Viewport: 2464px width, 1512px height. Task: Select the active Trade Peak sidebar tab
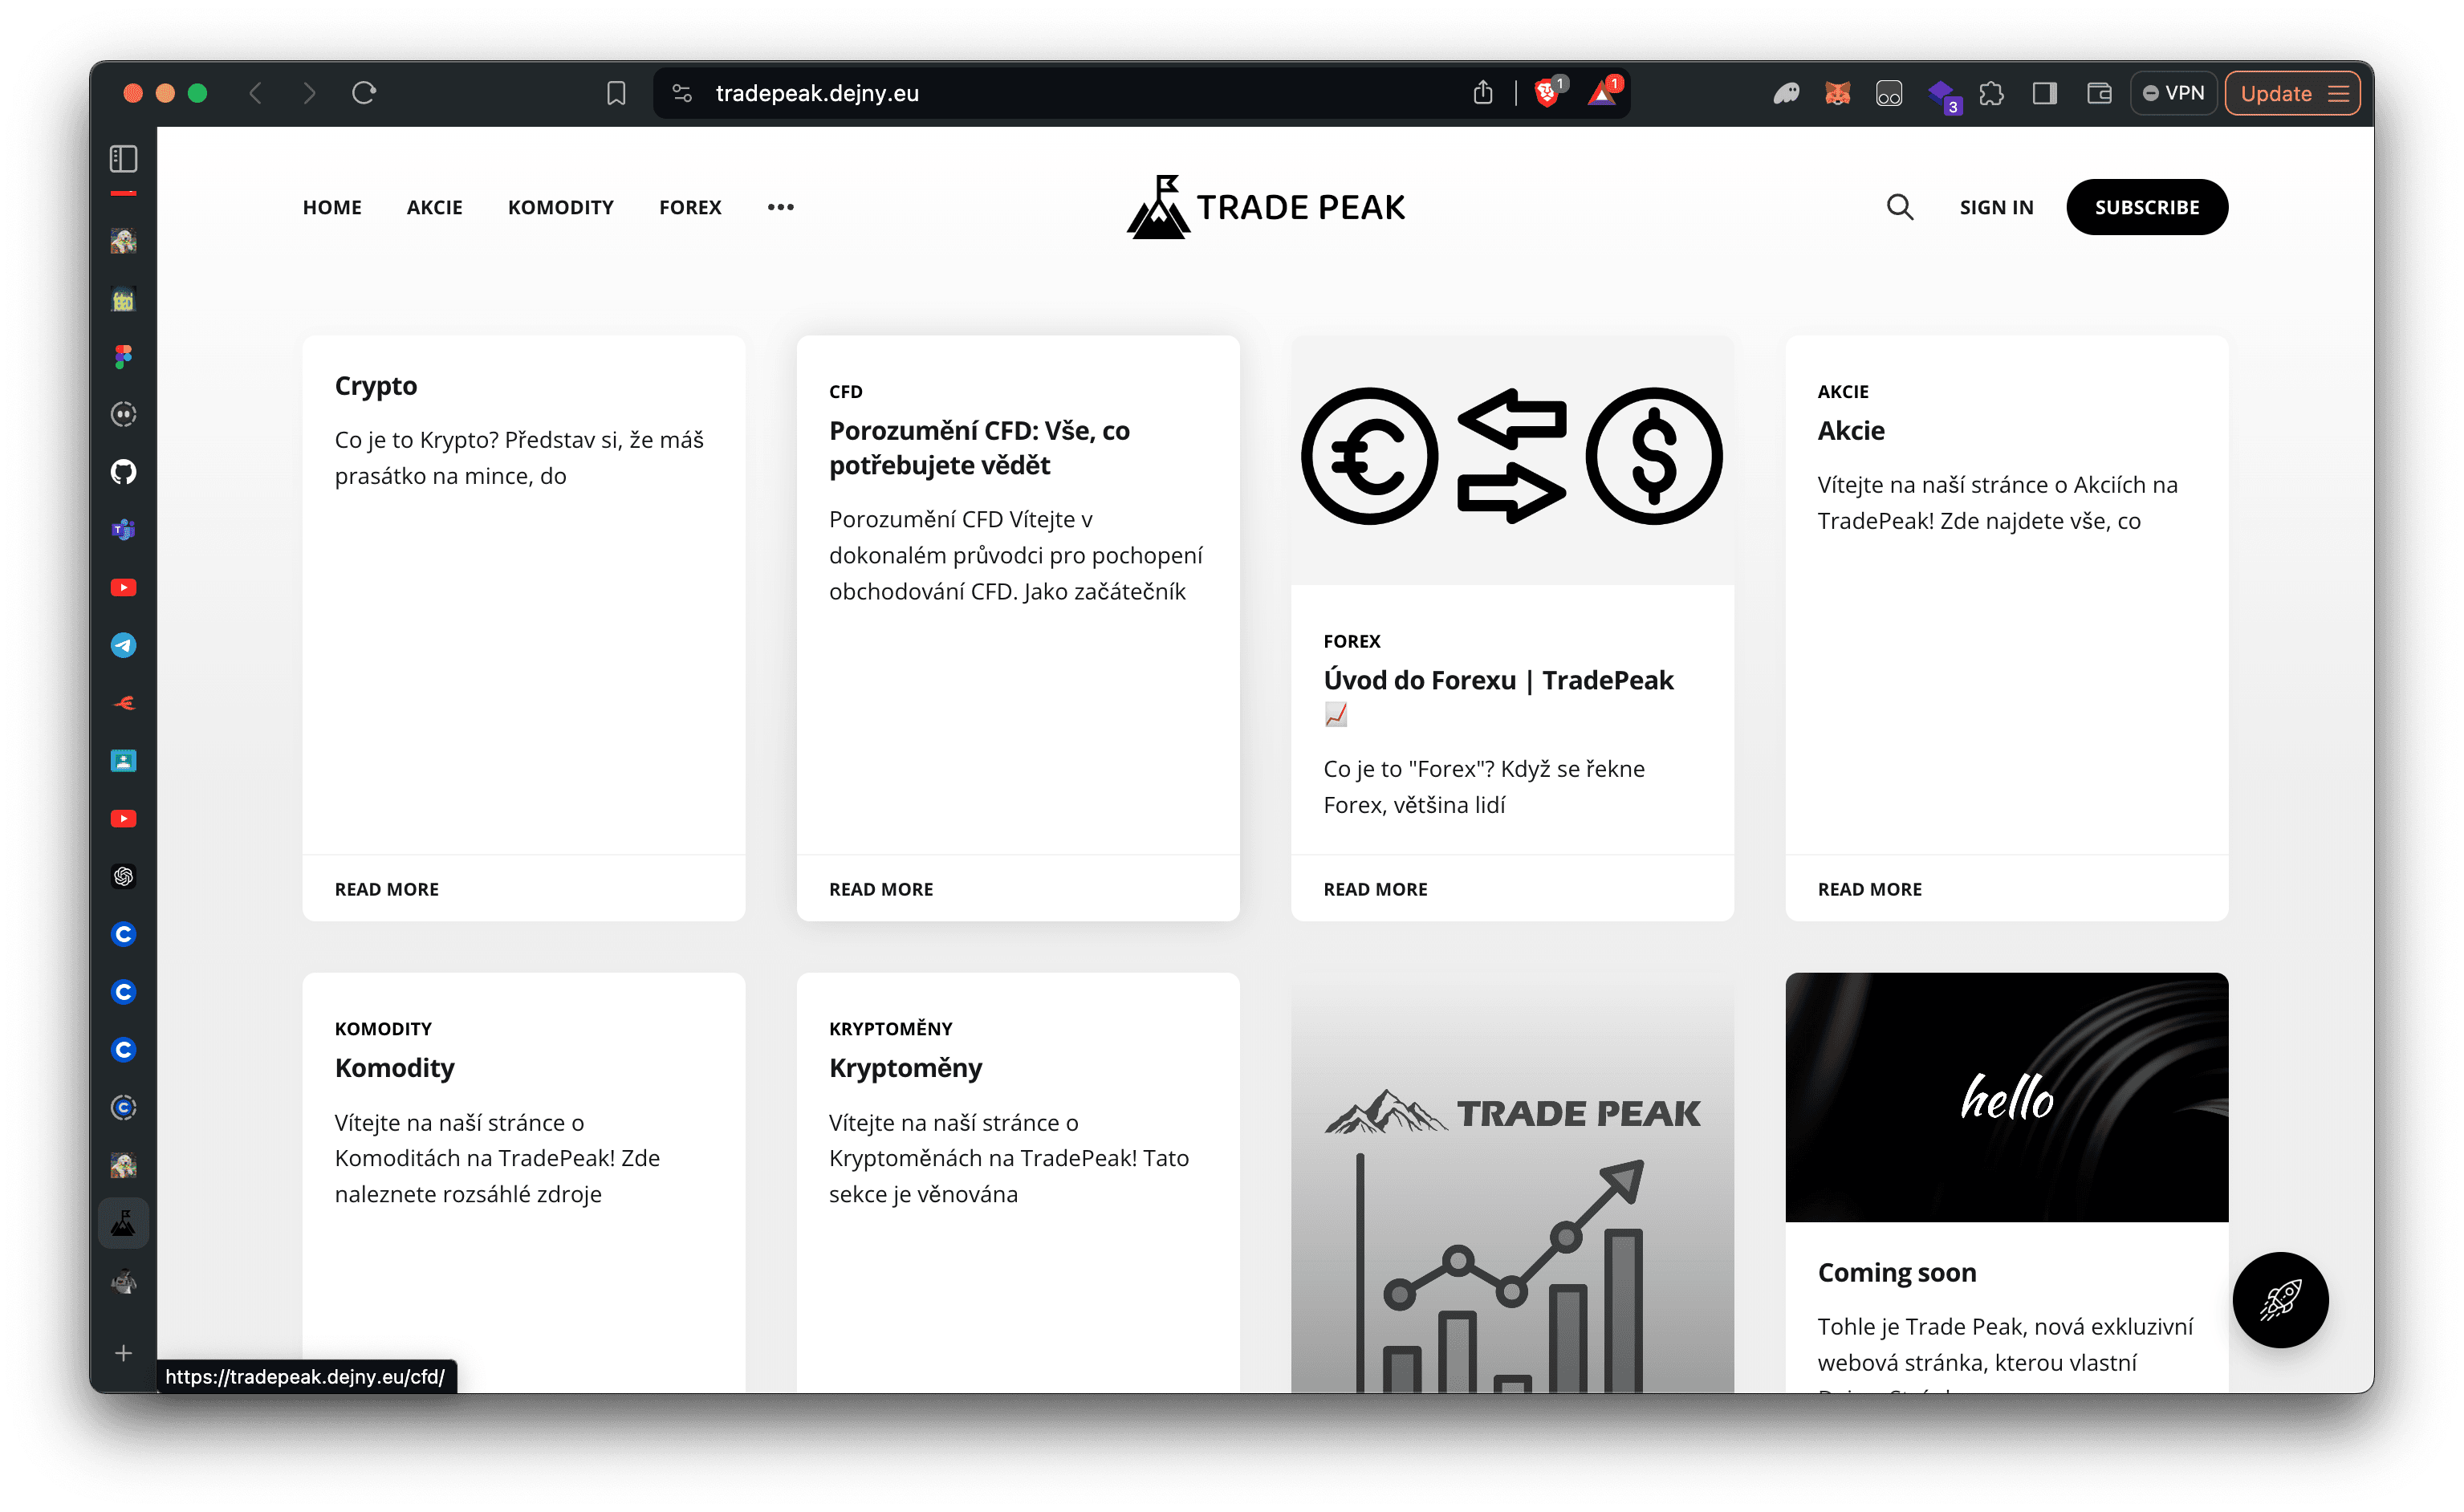pyautogui.click(x=123, y=1223)
